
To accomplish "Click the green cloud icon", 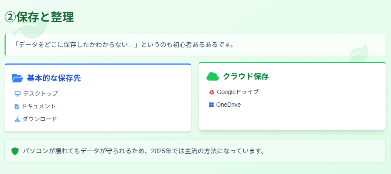I will 212,76.
